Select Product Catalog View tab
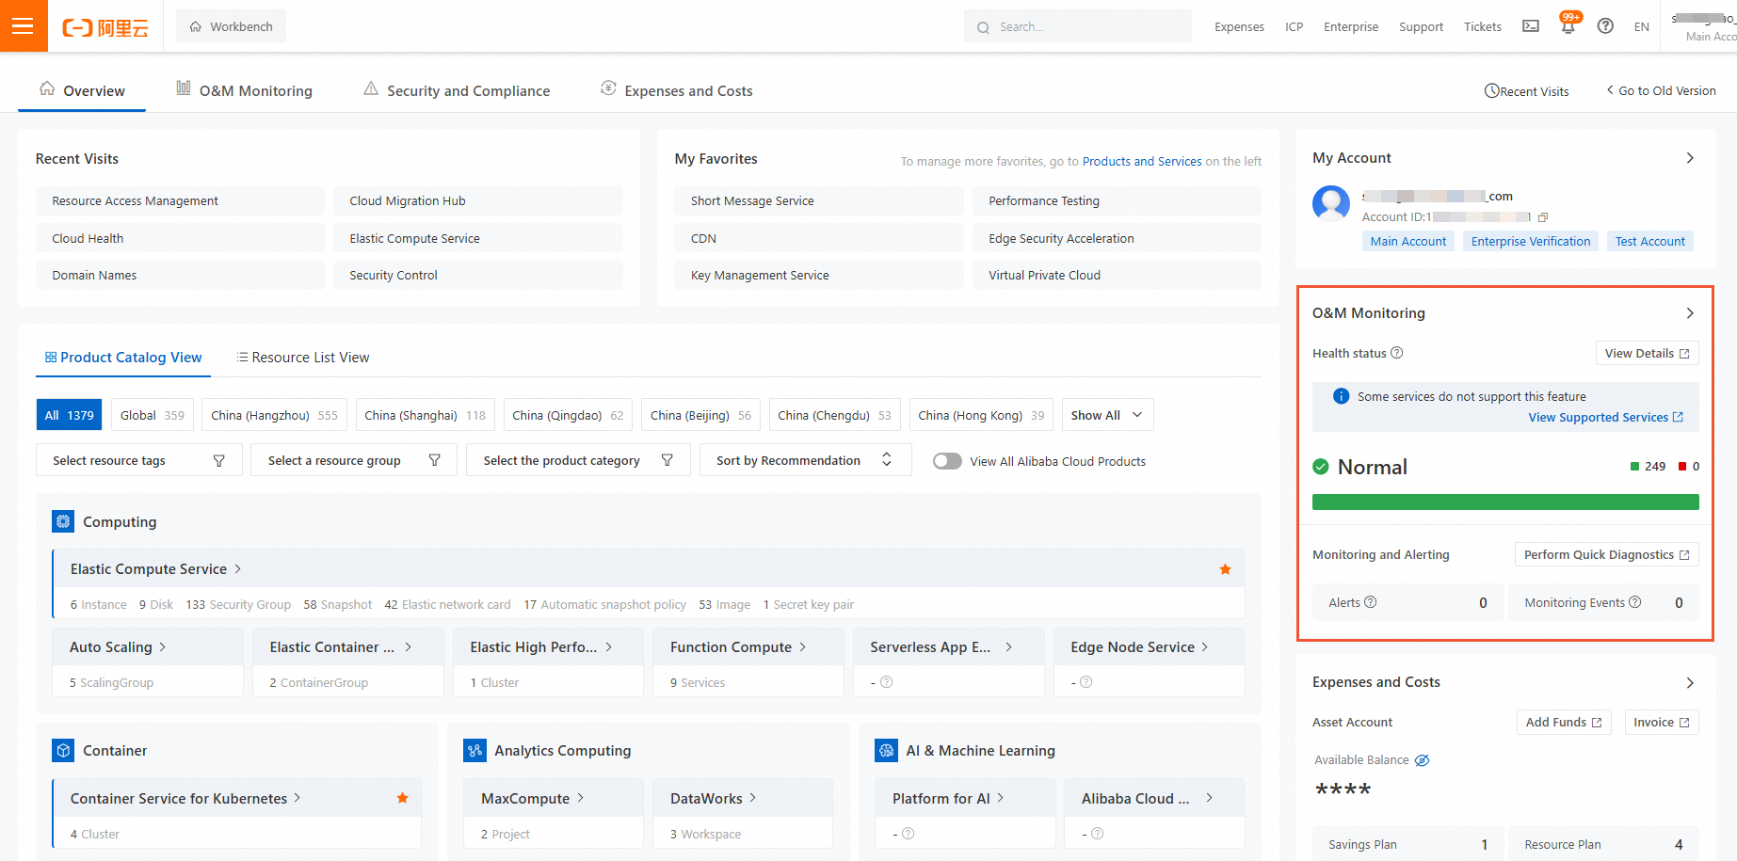The width and height of the screenshot is (1737, 861). point(123,358)
